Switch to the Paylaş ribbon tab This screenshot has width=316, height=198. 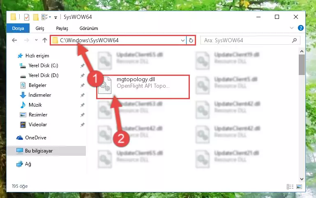(62, 28)
